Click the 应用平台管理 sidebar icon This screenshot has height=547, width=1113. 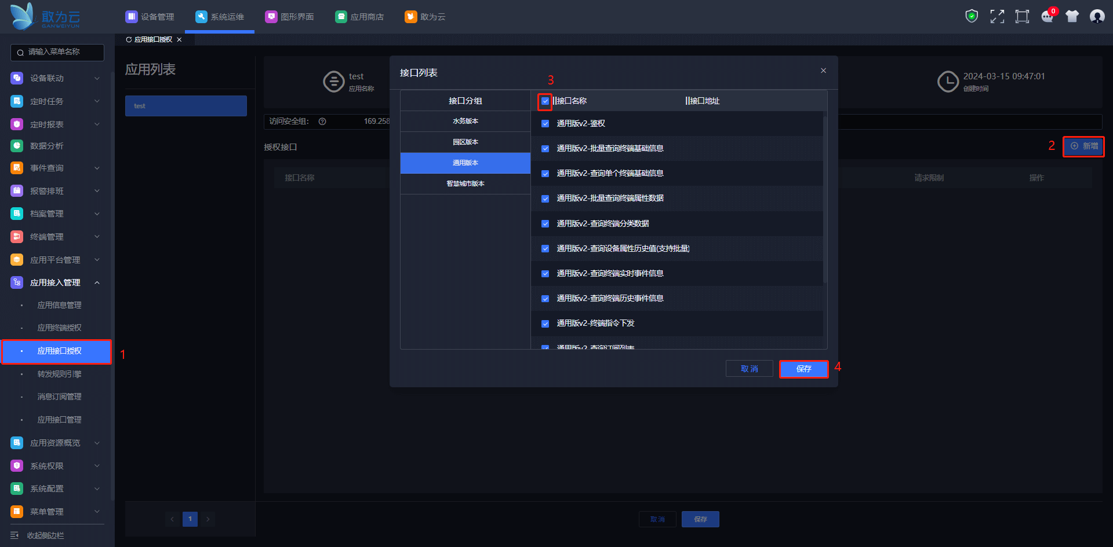17,260
